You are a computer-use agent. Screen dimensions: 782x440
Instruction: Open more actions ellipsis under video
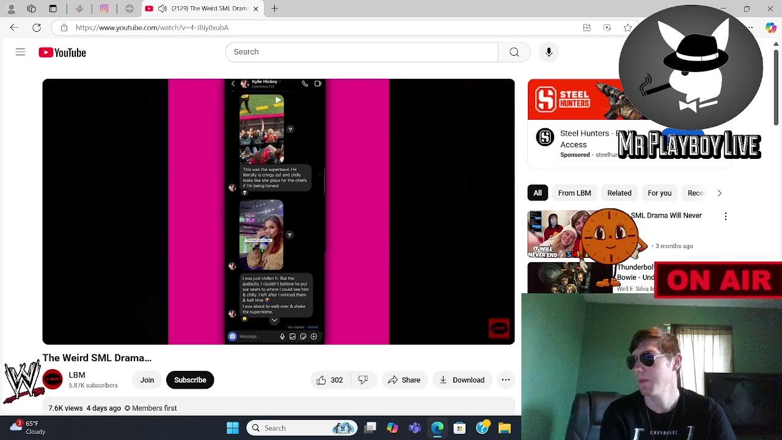pos(506,380)
